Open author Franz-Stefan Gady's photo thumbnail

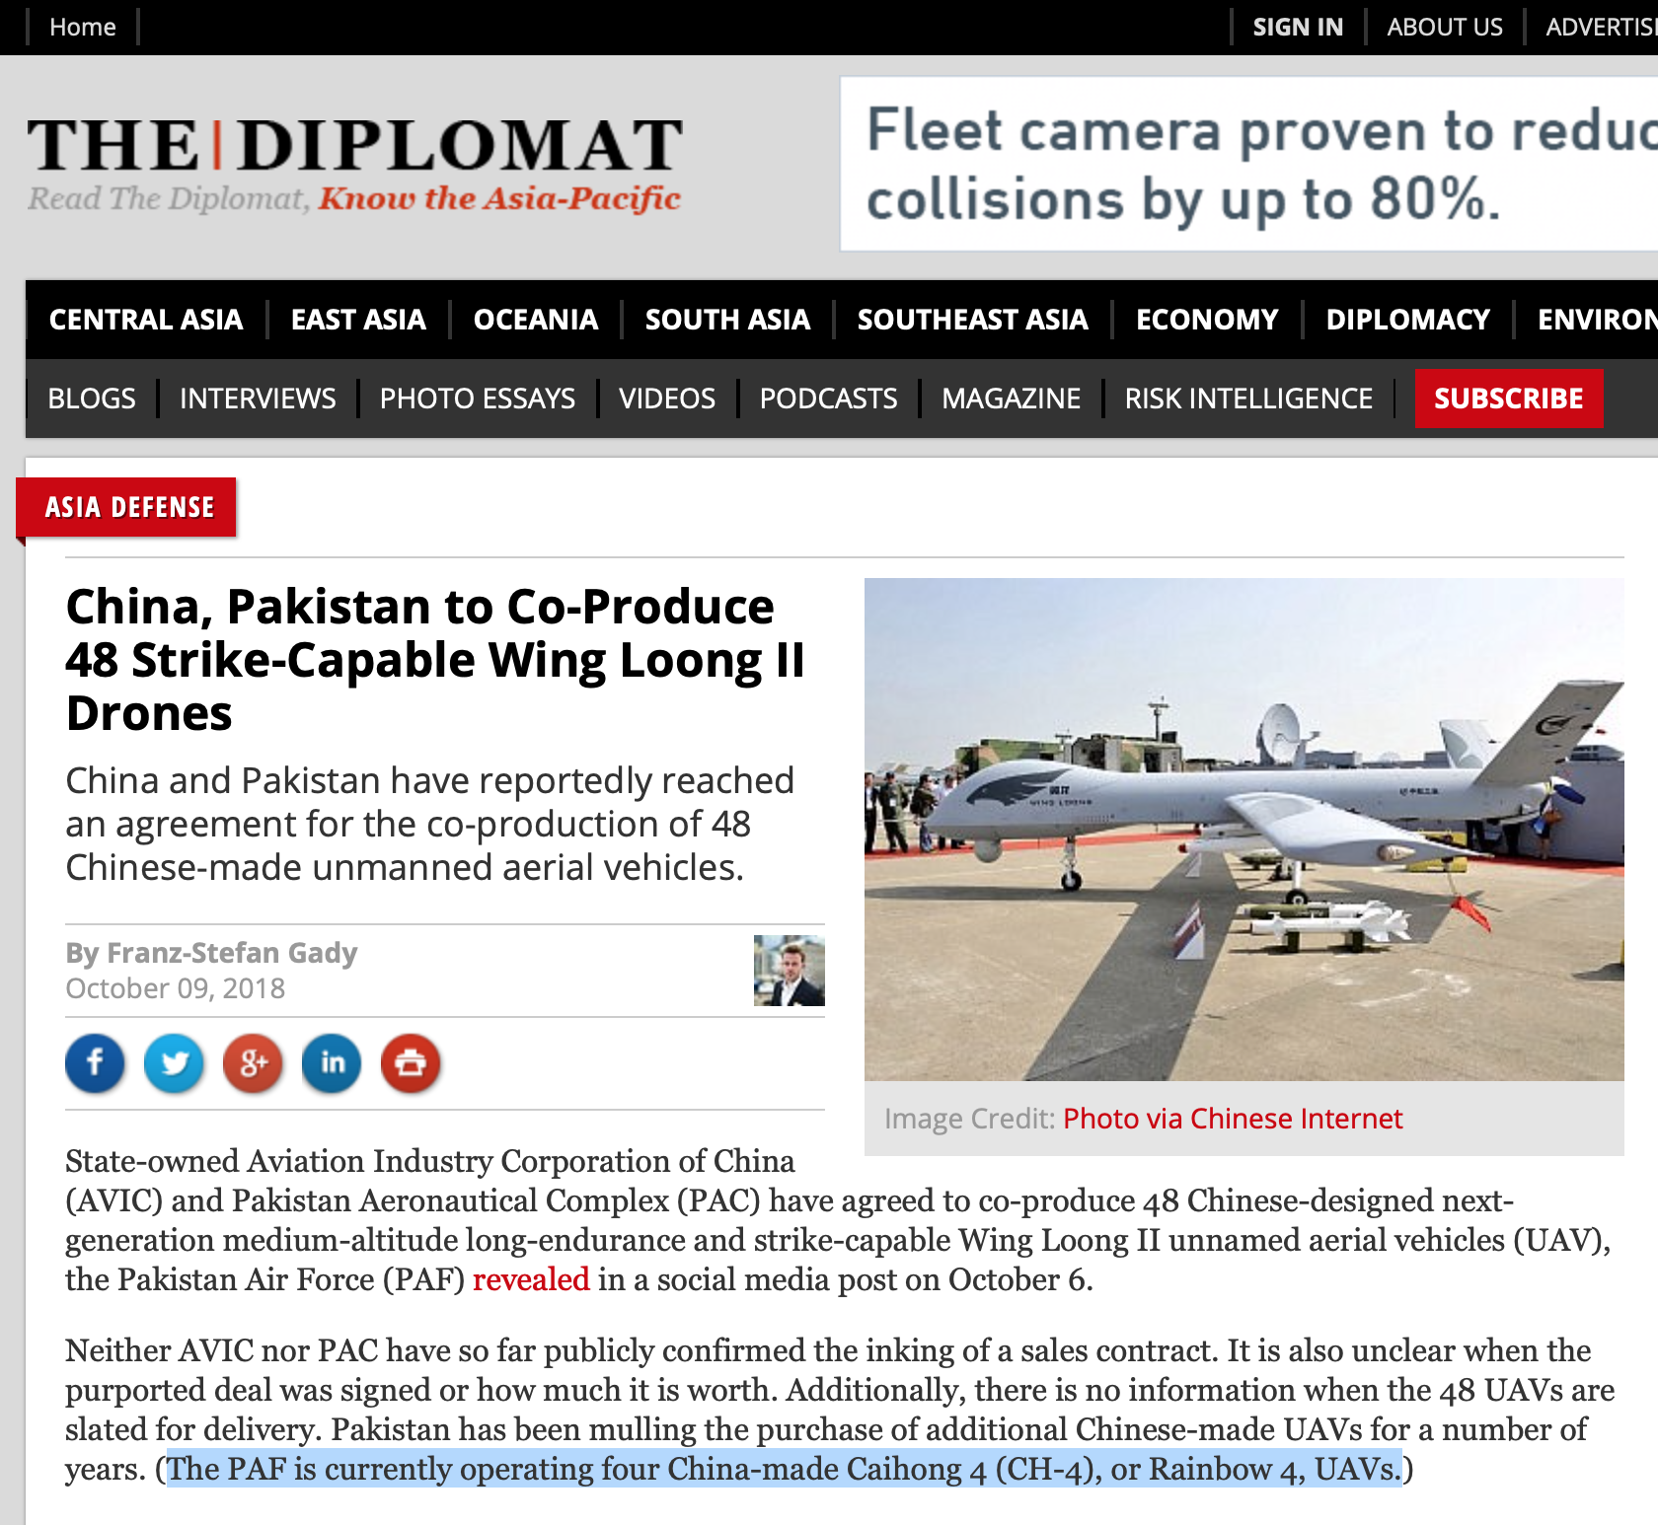pyautogui.click(x=789, y=971)
